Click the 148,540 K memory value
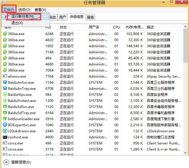The height and width of the screenshot is (168, 189). tap(135, 46)
